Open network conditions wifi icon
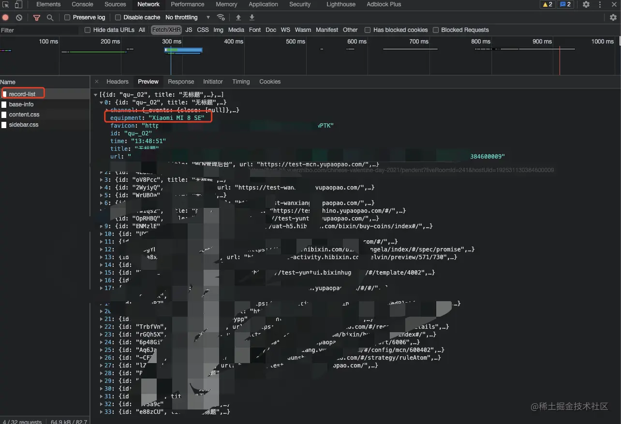Screen dimensions: 621x424 point(221,17)
